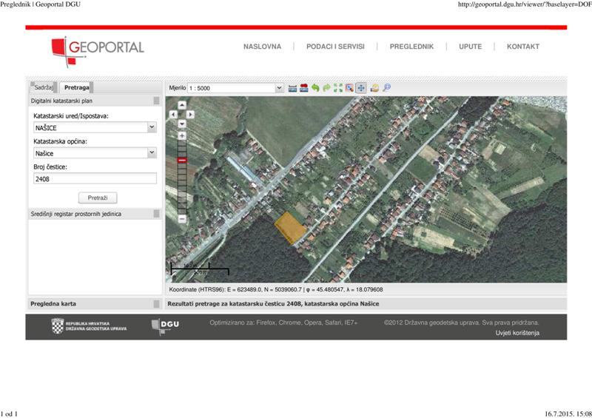Click the magnifier search icon in toolbar
The height and width of the screenshot is (418, 592).
tap(386, 88)
